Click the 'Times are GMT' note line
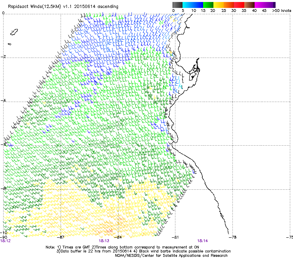 (x=122, y=247)
